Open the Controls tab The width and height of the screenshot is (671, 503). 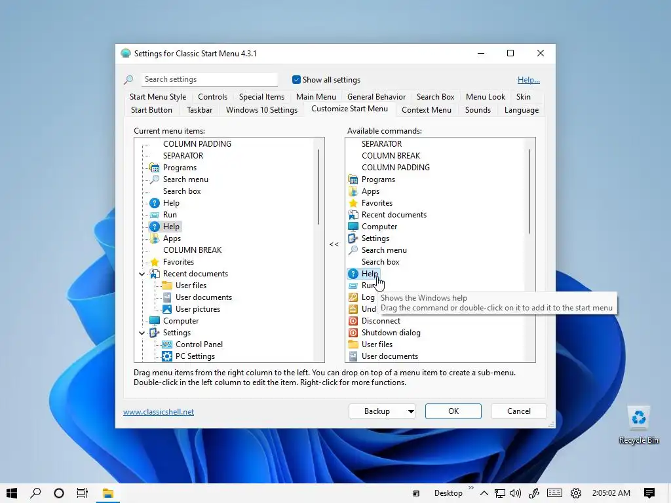212,97
